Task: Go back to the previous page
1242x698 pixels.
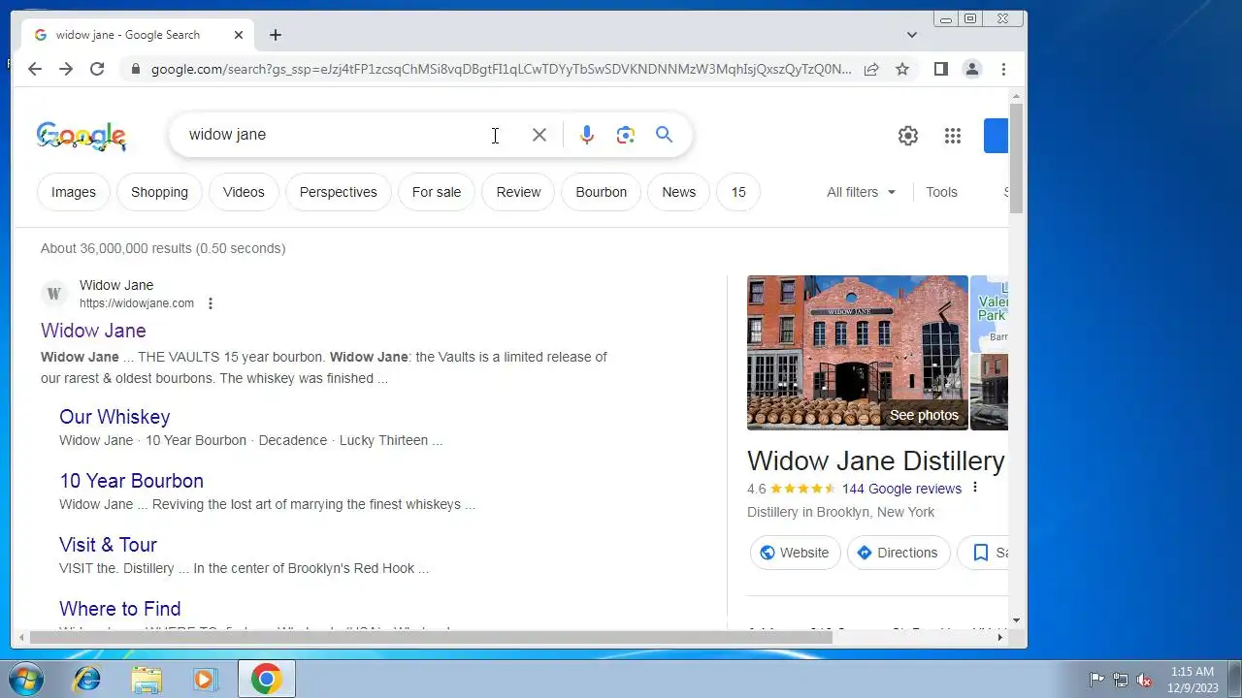Action: pos(35,69)
